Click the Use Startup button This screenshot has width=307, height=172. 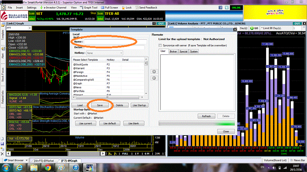pos(139,105)
